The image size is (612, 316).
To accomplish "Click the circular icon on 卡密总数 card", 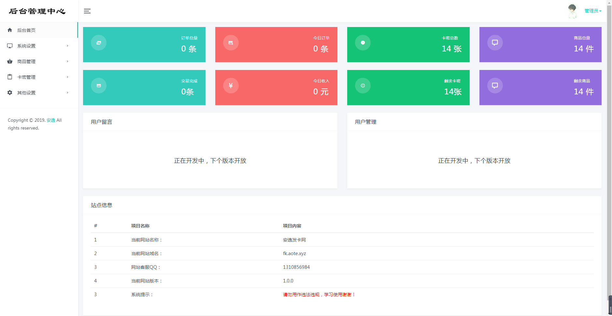I will click(363, 43).
